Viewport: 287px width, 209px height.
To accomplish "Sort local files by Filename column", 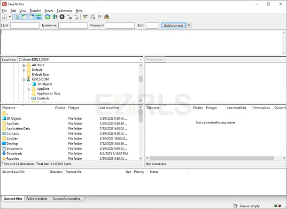I will 23,108.
